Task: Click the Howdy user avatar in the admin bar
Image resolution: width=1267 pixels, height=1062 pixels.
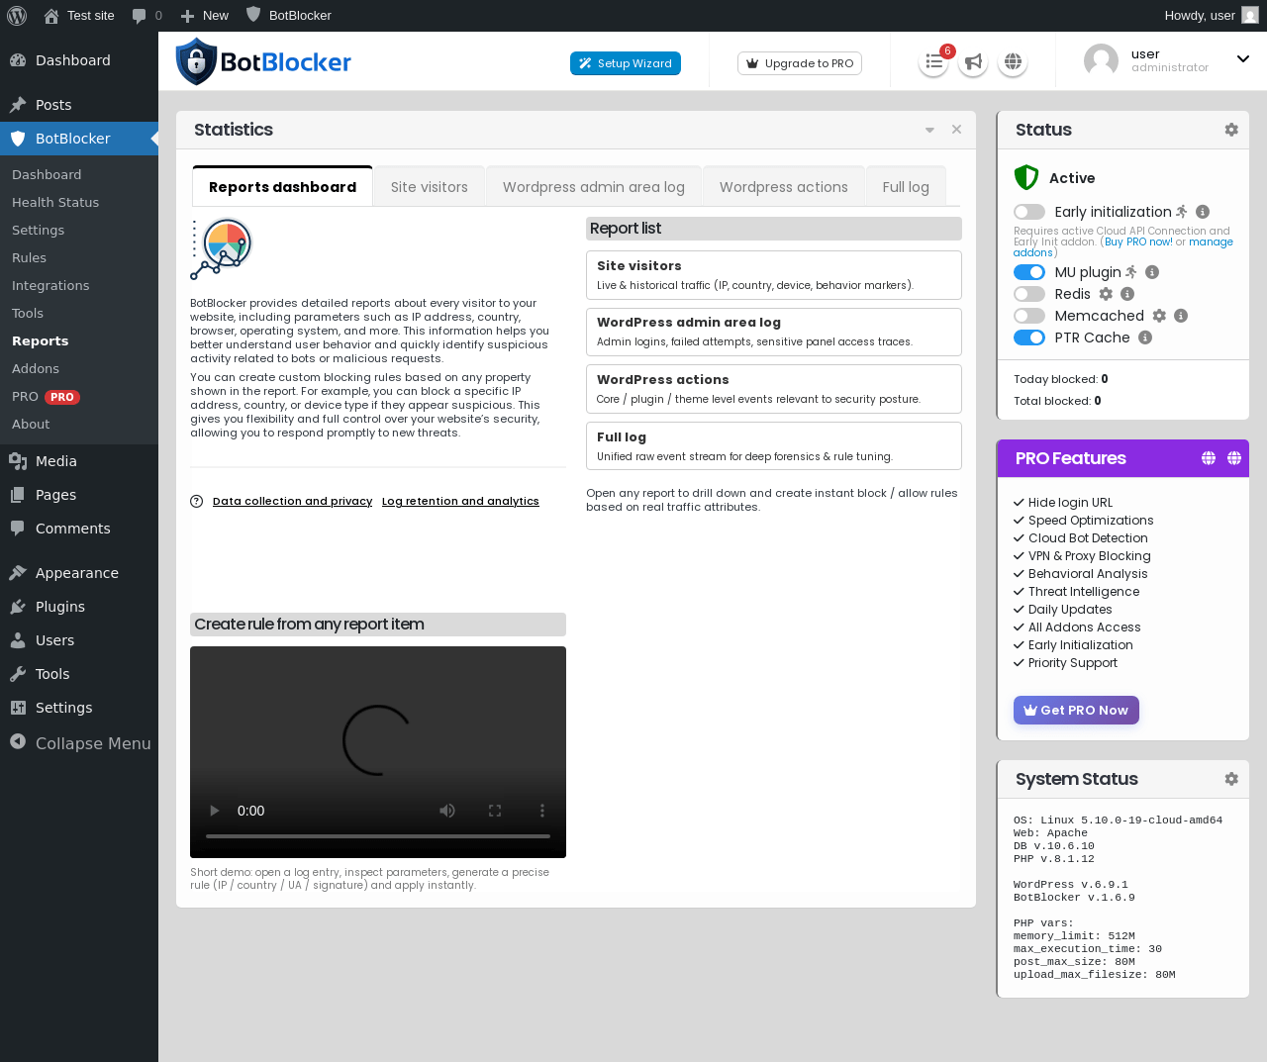Action: 1250,15
